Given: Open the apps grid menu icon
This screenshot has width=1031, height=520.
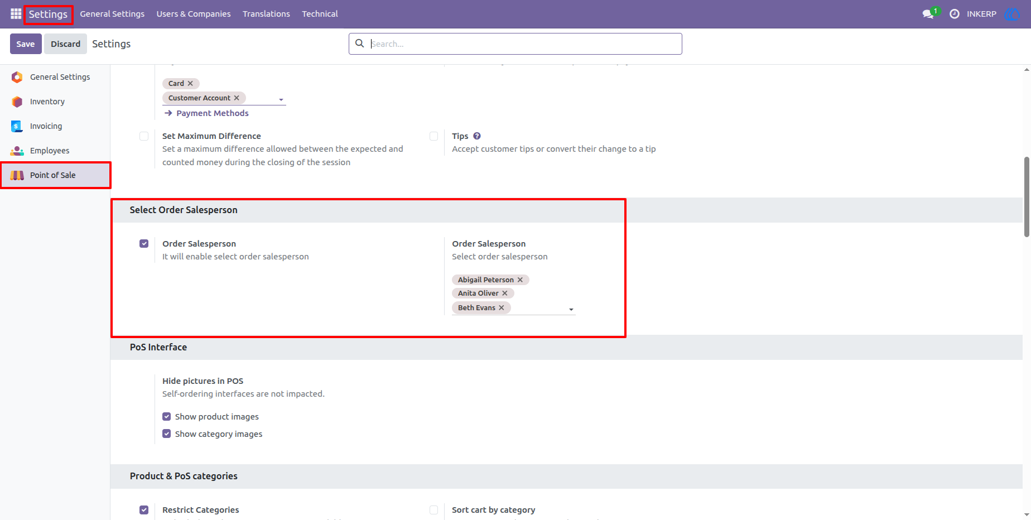Looking at the screenshot, I should pos(16,14).
